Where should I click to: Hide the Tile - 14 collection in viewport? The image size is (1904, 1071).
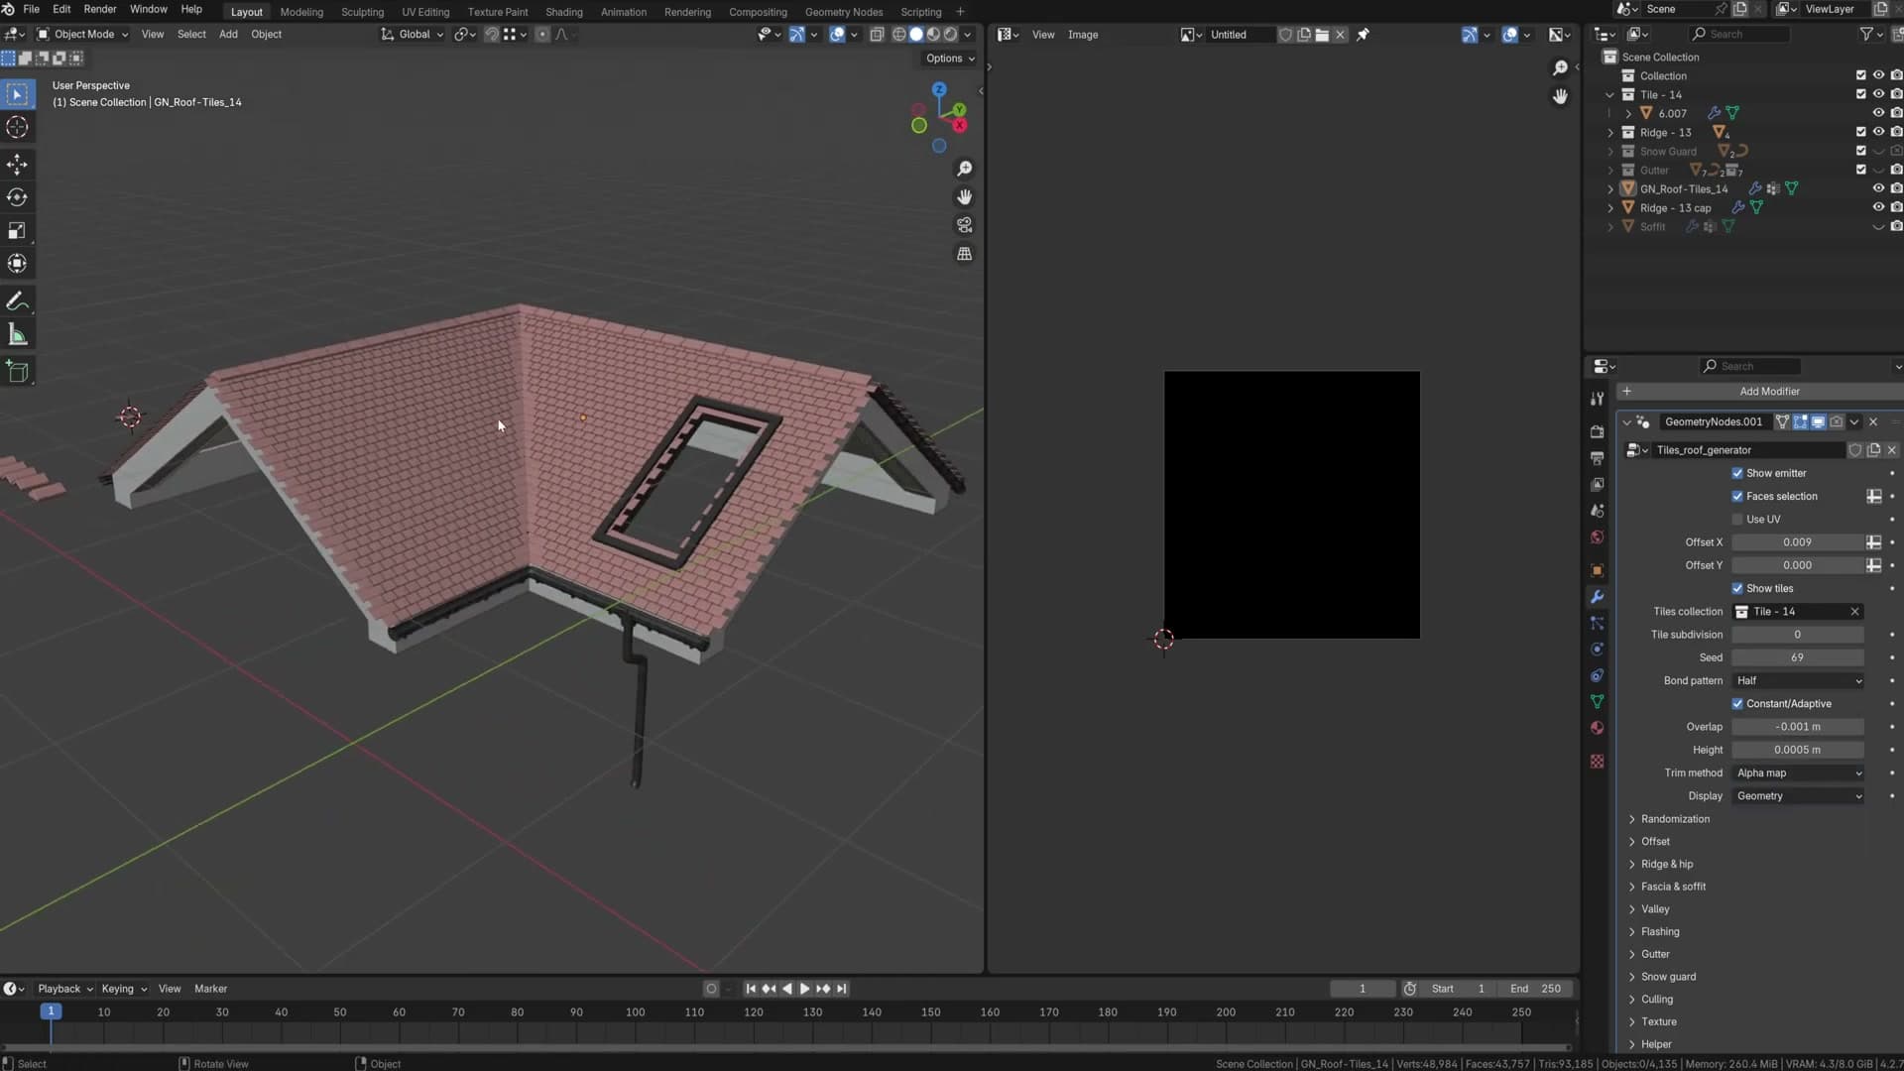pos(1878,95)
